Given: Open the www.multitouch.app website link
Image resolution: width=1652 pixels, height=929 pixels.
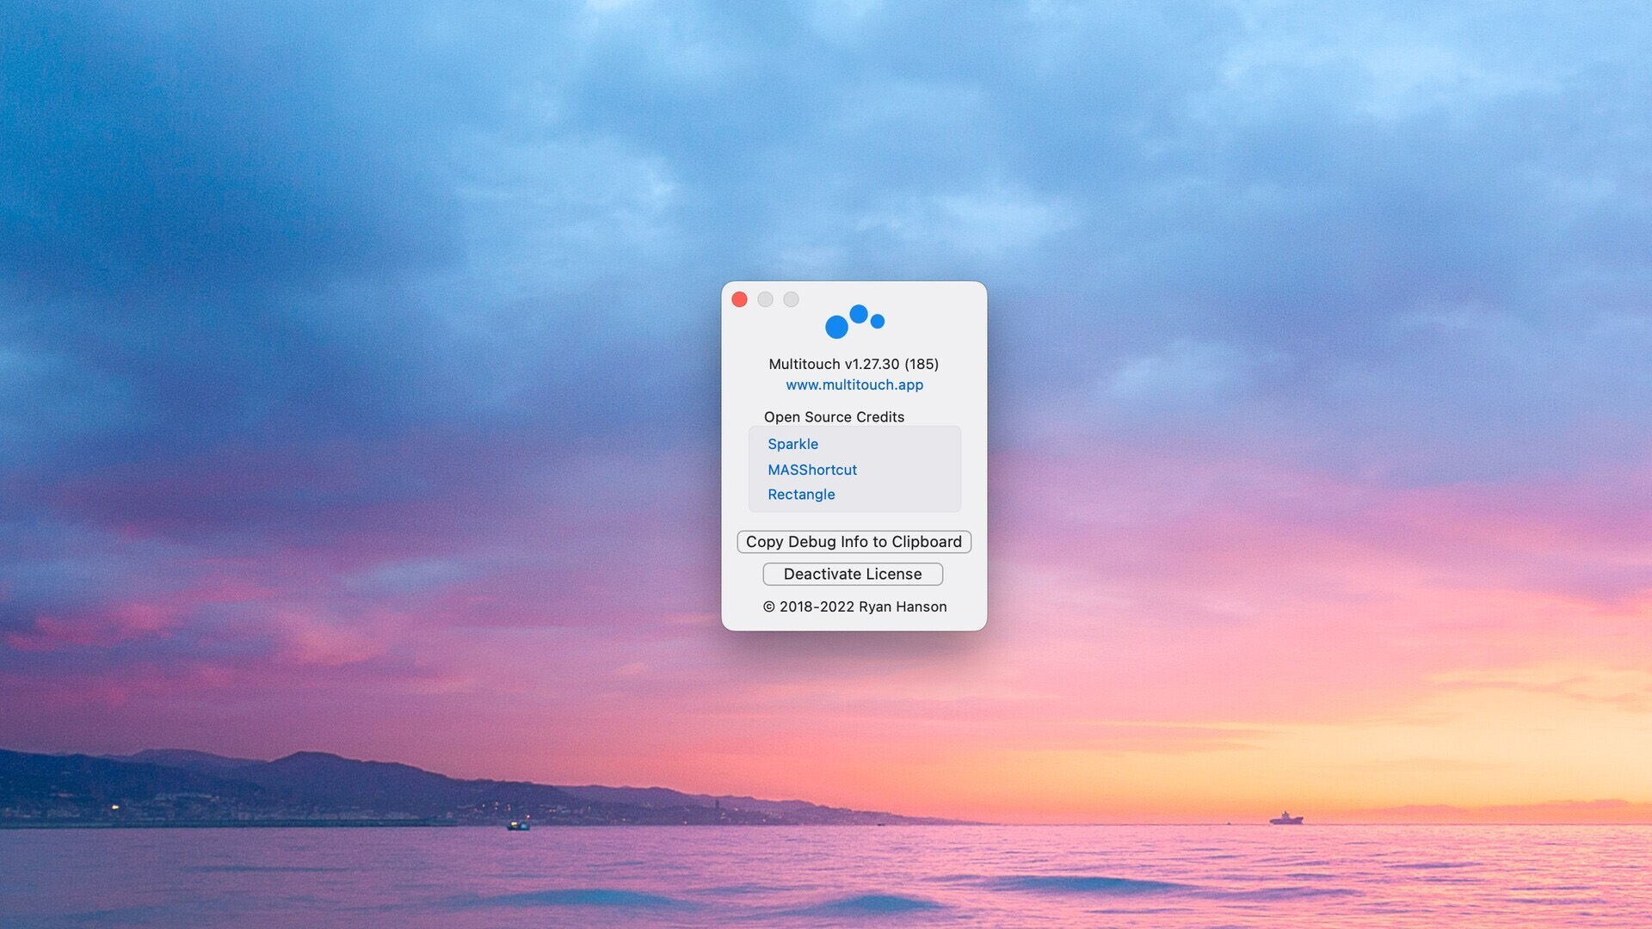Looking at the screenshot, I should pos(854,385).
